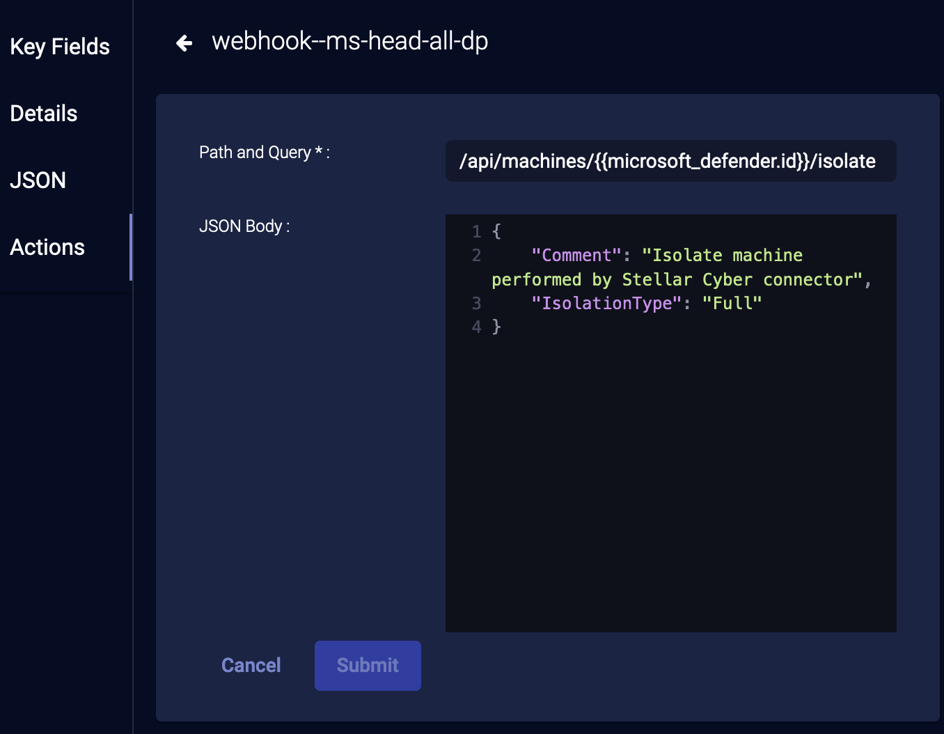Viewport: 944px width, 734px height.
Task: Click line number 3 in code editor
Action: tap(476, 303)
